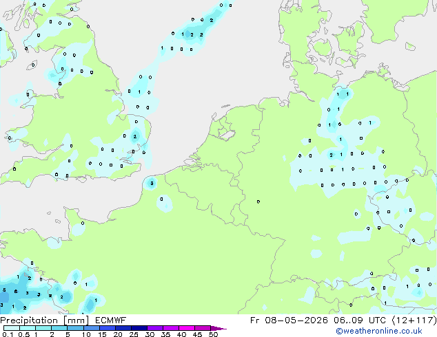Viewport: 437px width, 337px height.
Task: Click the 10–15 mm blue legend swatch
Action: click(92, 328)
